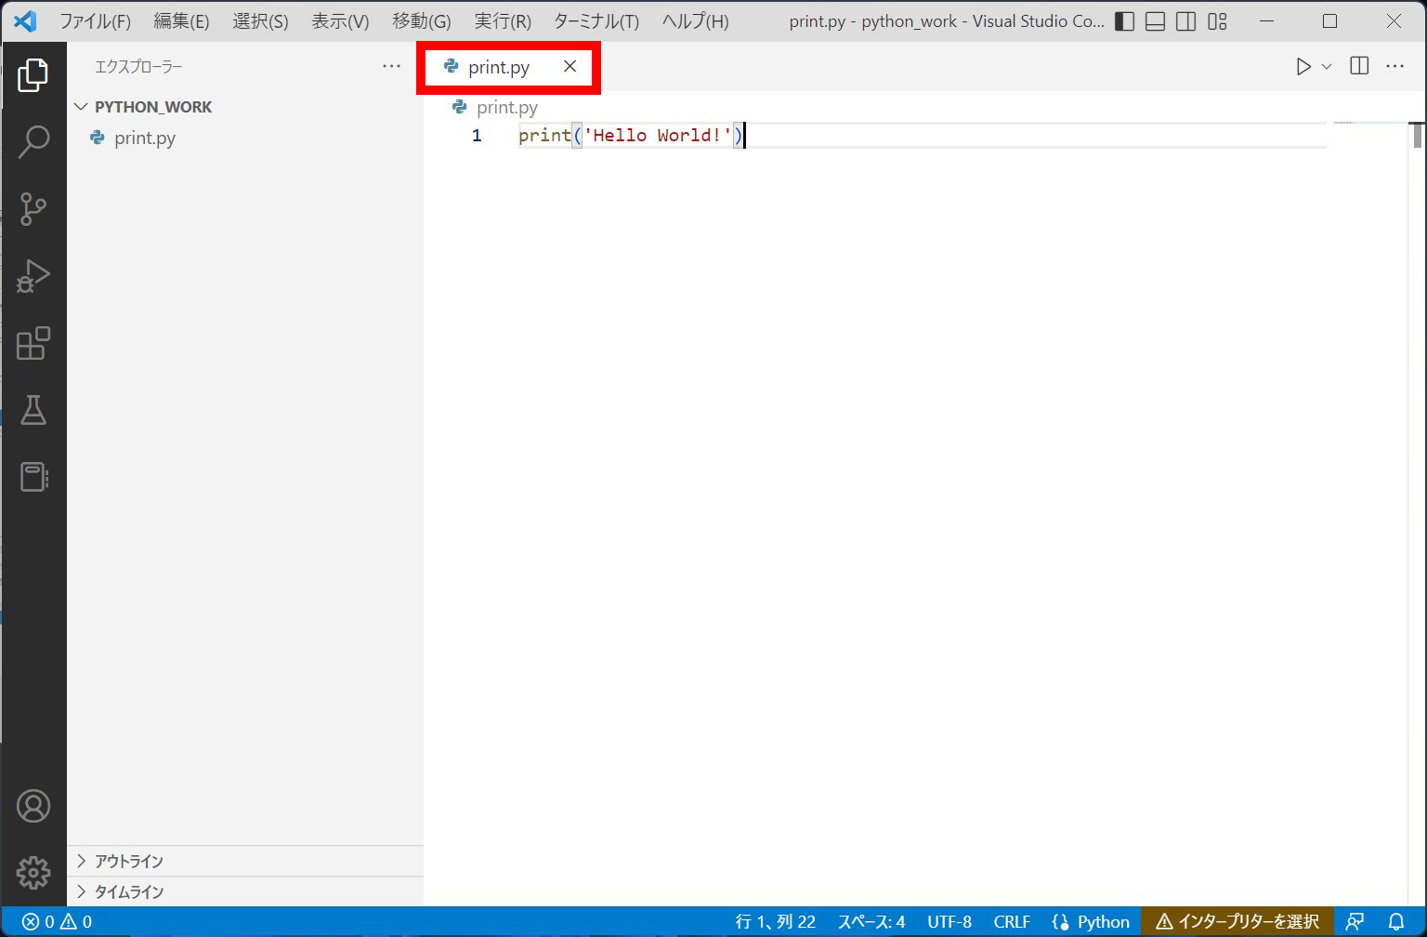
Task: Open Source Control in the activity bar
Action: tap(34, 209)
